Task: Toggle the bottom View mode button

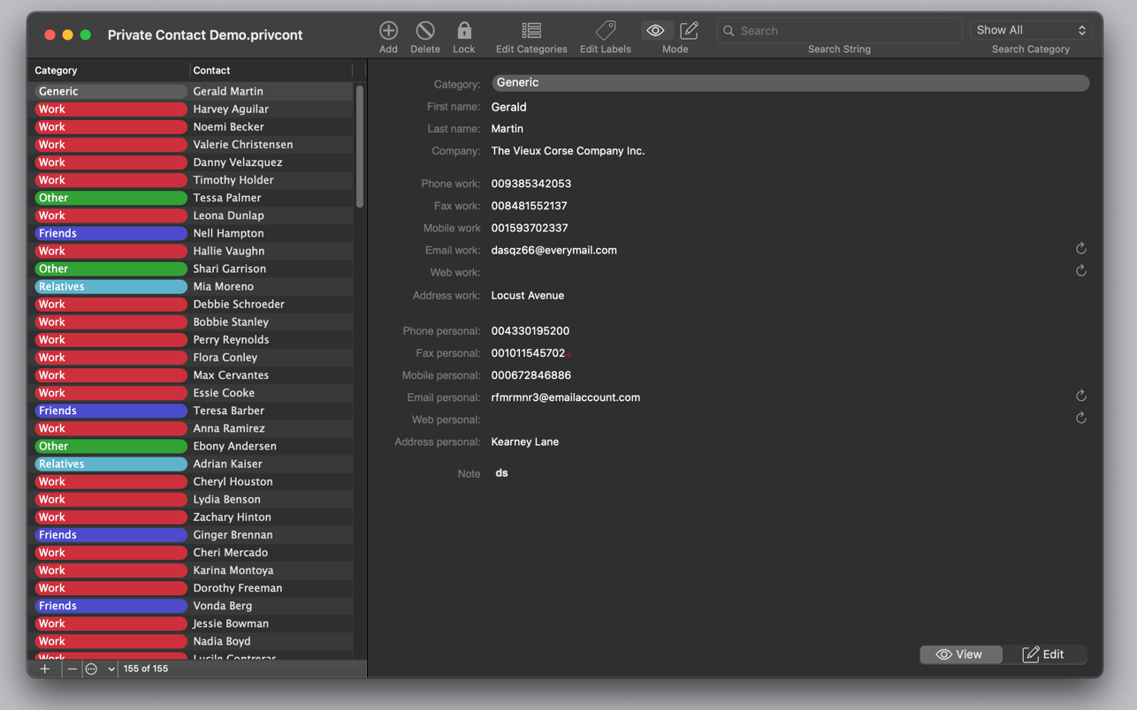Action: click(x=959, y=654)
